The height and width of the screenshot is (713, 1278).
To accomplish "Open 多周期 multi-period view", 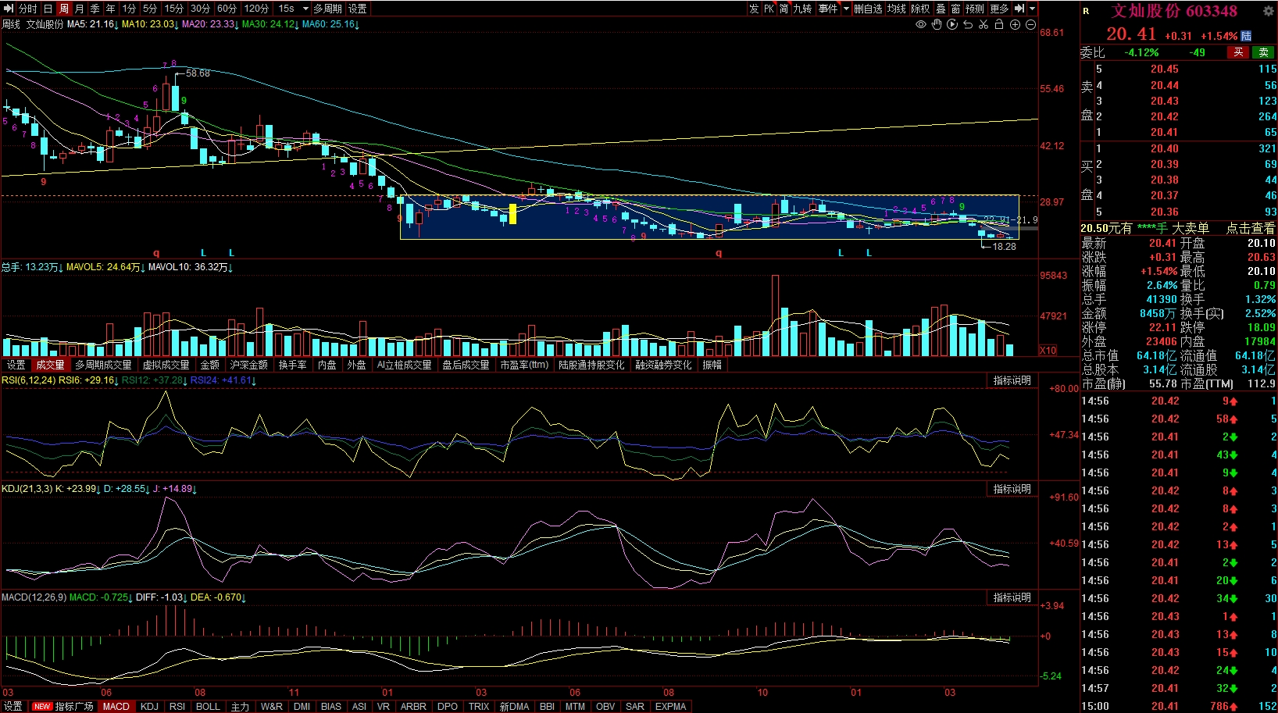I will (x=328, y=9).
